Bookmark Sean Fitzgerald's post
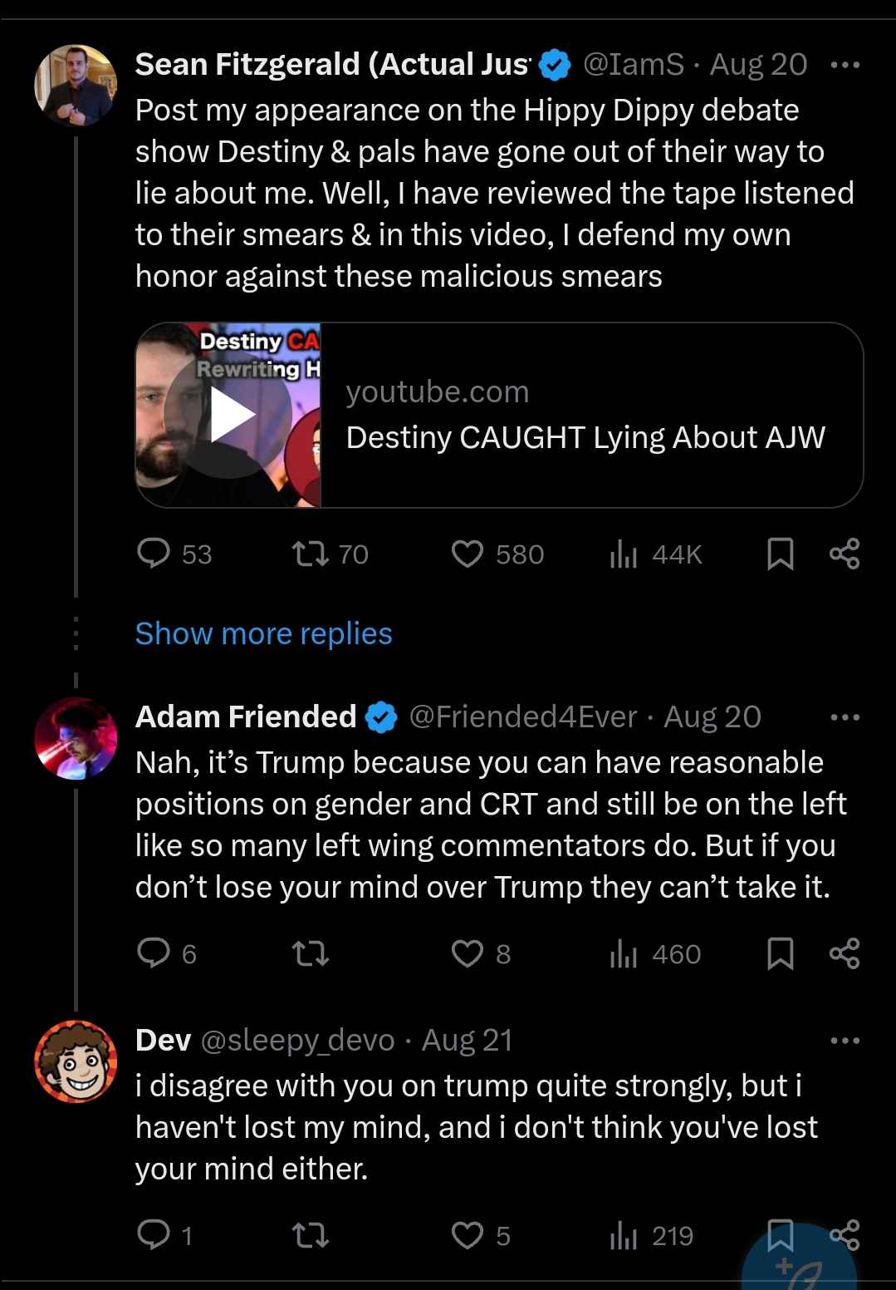 click(780, 554)
